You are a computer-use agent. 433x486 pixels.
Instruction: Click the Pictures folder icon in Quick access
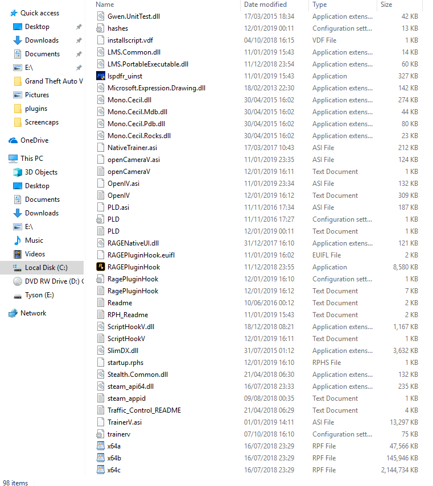coord(18,95)
